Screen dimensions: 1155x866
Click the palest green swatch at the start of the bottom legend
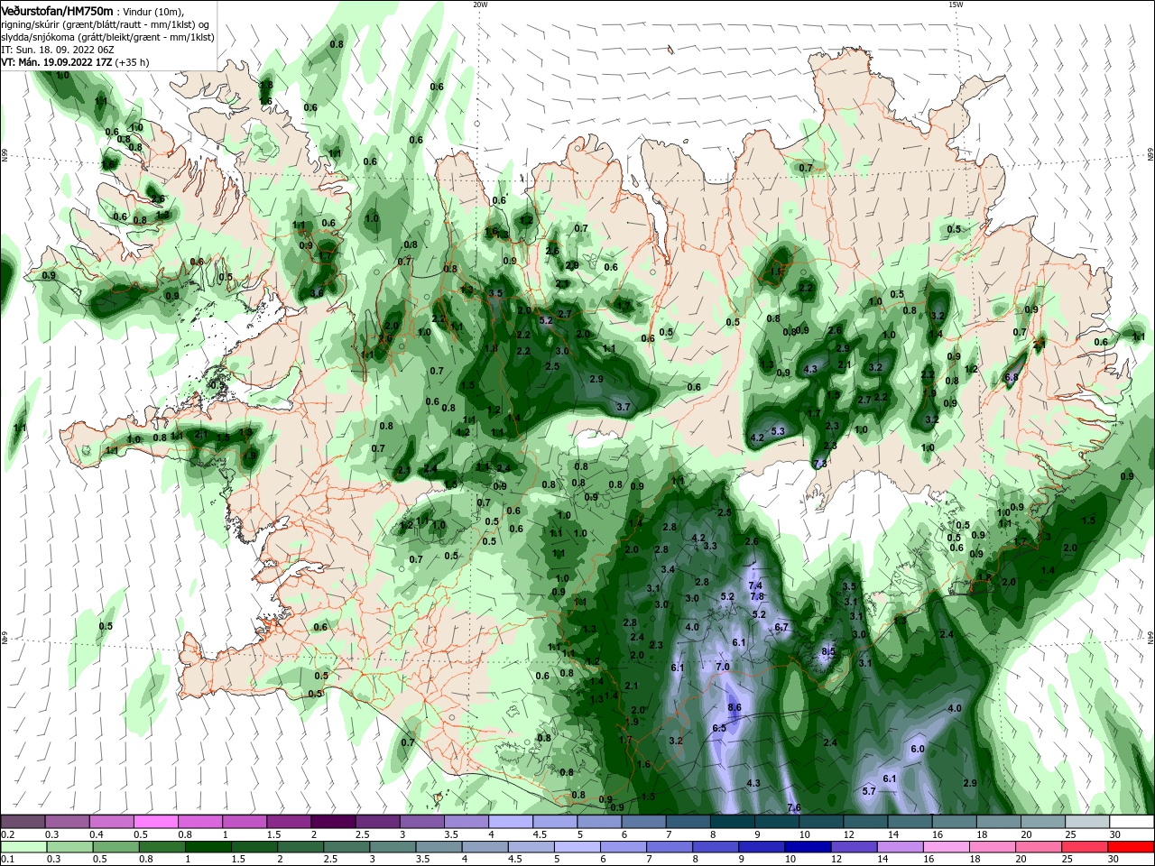pos(23,847)
